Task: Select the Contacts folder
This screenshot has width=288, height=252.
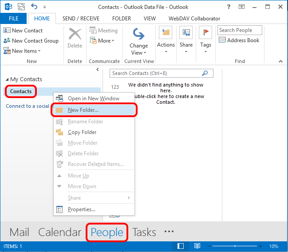Action: 21,91
